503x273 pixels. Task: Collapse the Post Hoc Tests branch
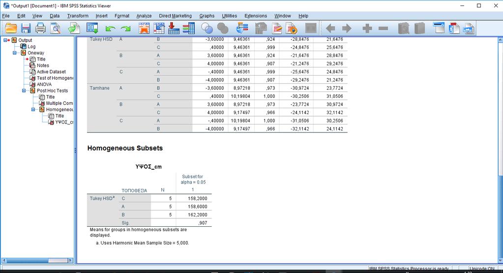24,91
